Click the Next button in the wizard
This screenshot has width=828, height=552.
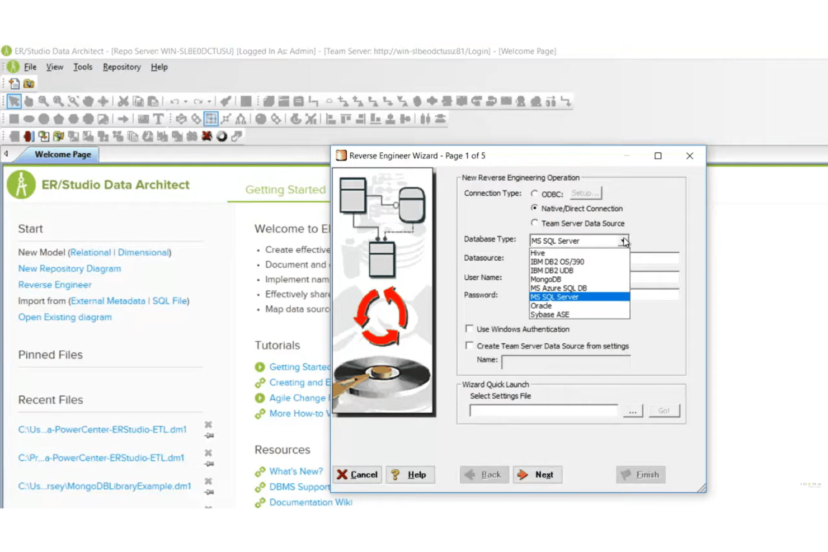[537, 474]
